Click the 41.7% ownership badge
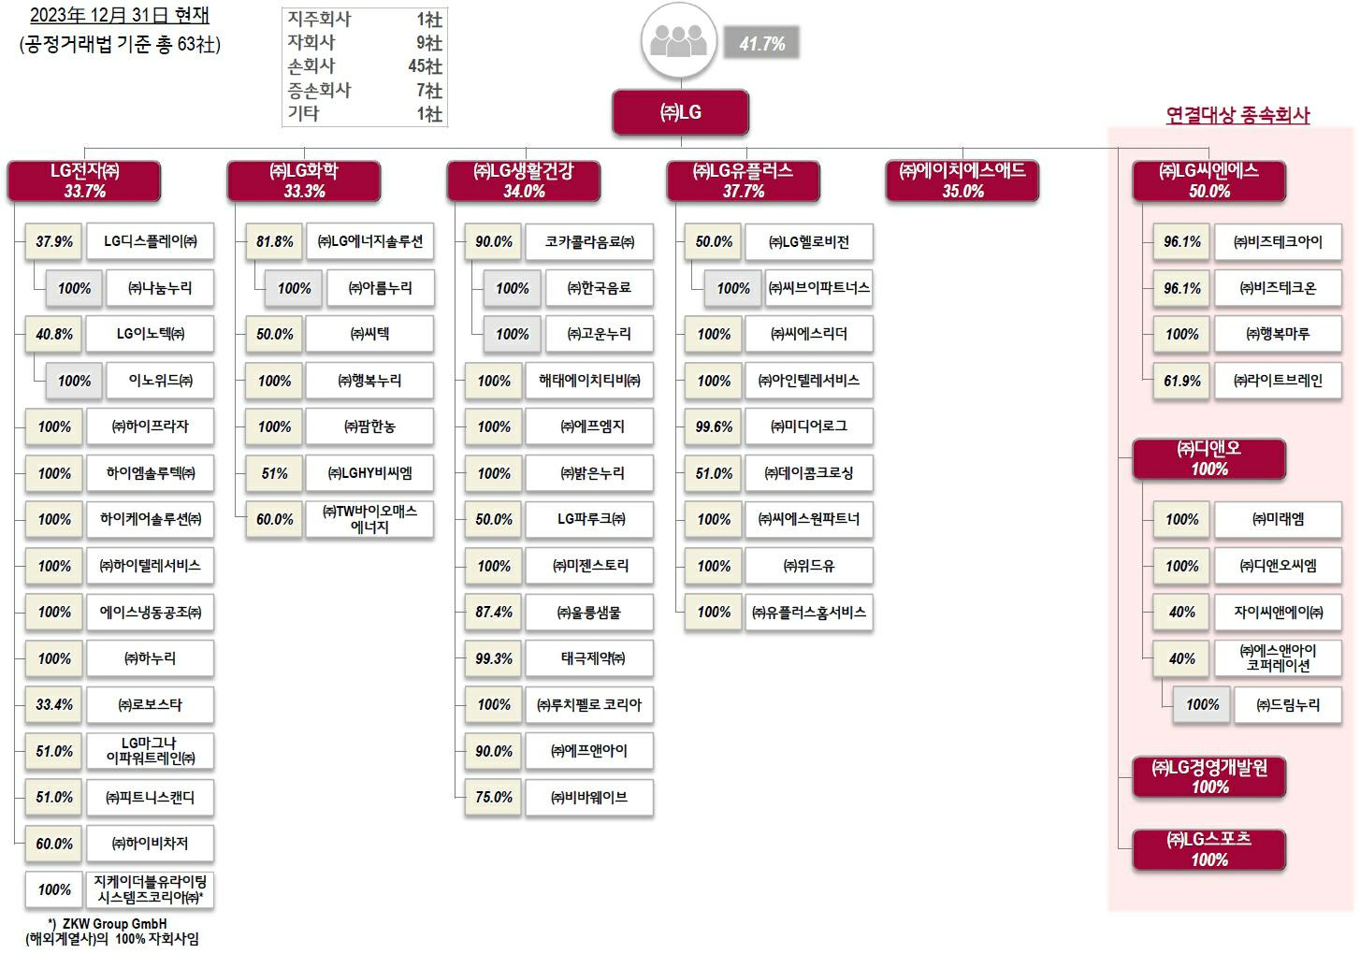Image resolution: width=1360 pixels, height=953 pixels. tap(761, 43)
